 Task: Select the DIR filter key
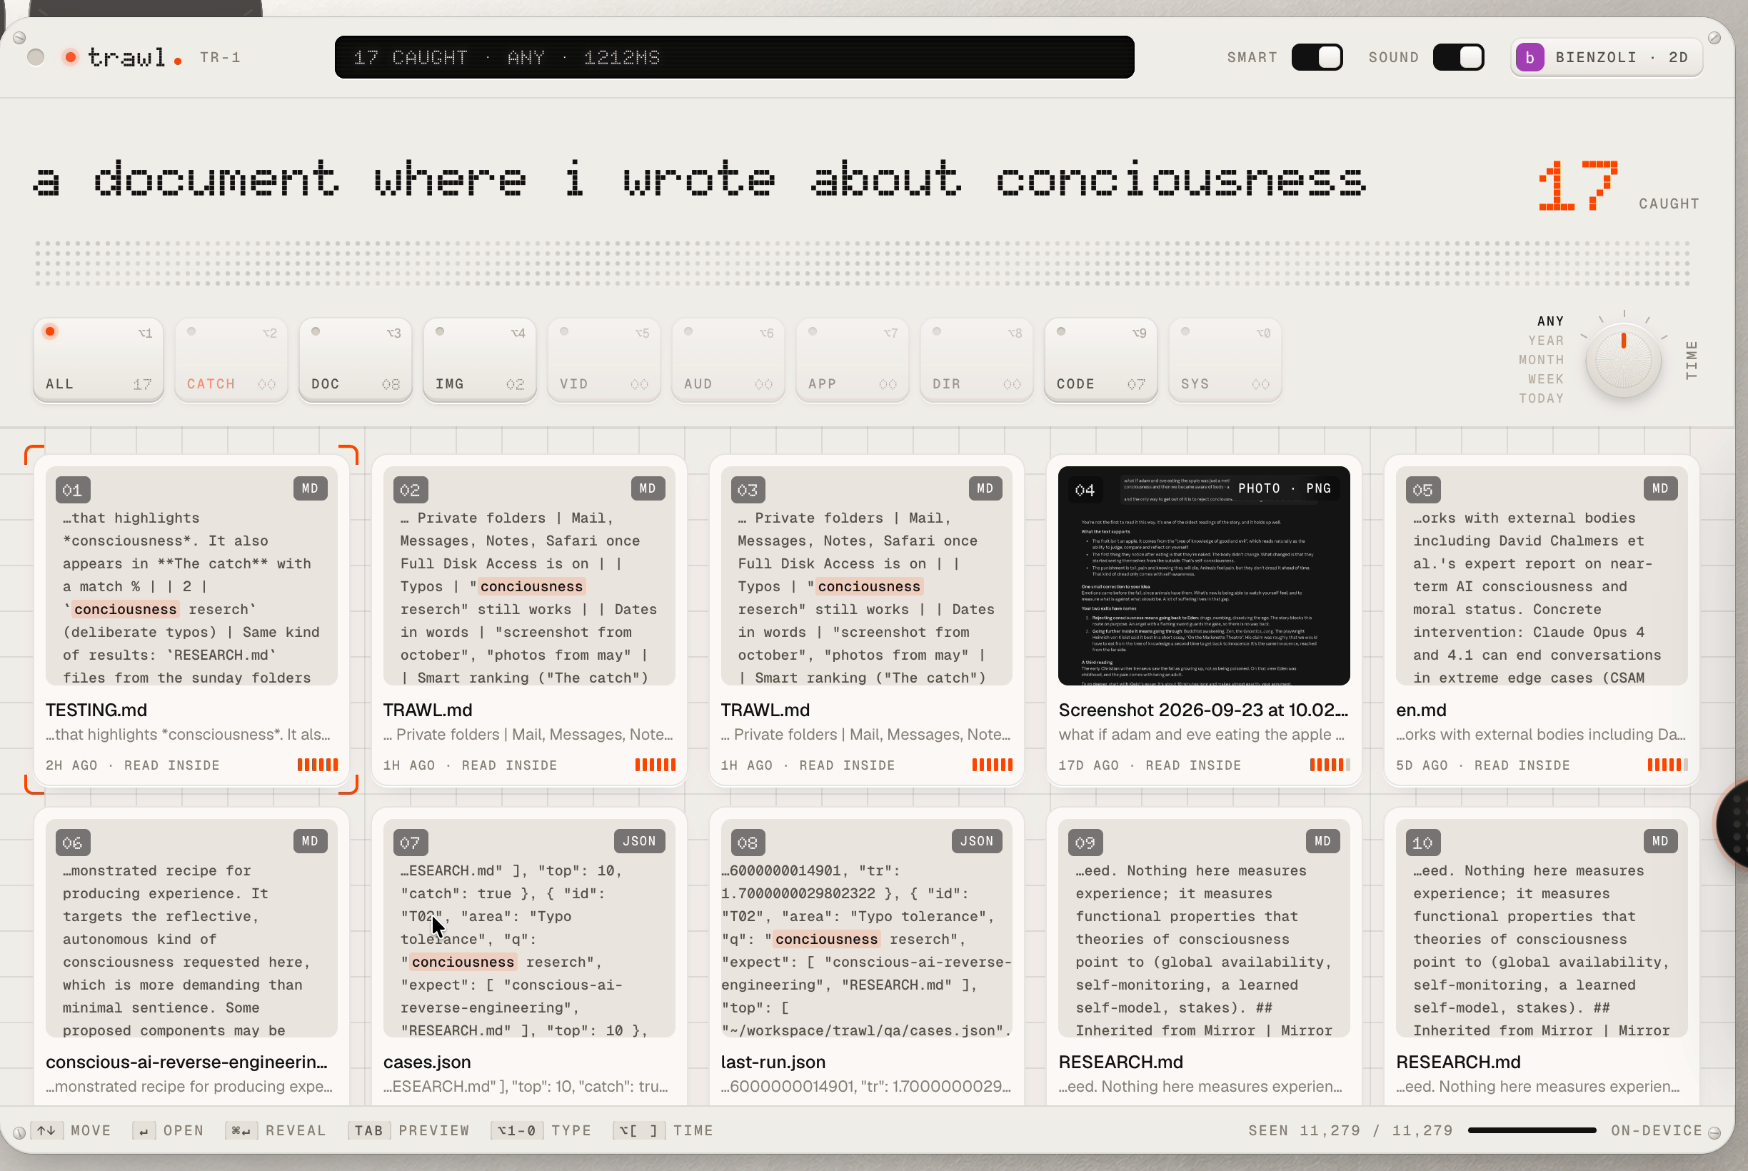tap(976, 360)
